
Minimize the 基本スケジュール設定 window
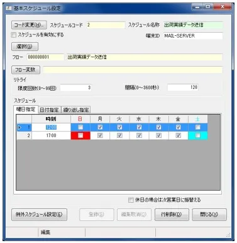click(197, 8)
